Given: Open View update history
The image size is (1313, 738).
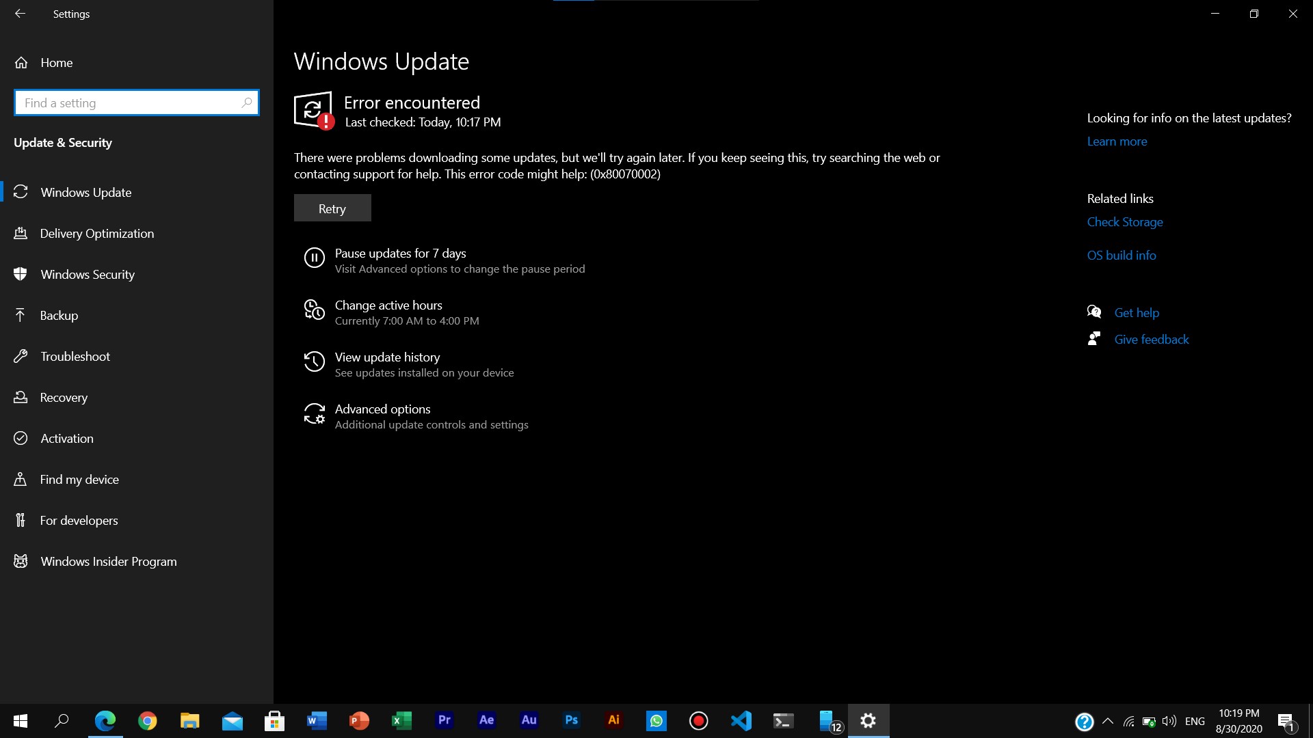Looking at the screenshot, I should tap(387, 357).
